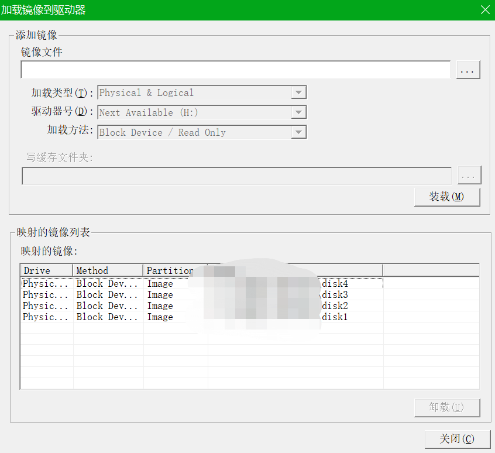This screenshot has width=495, height=453.
Task: Click the 镜像文件 path input field
Action: 235,70
